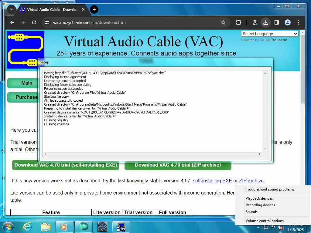
Task: Launch Internet Explorer from the taskbar
Action: tap(27, 227)
